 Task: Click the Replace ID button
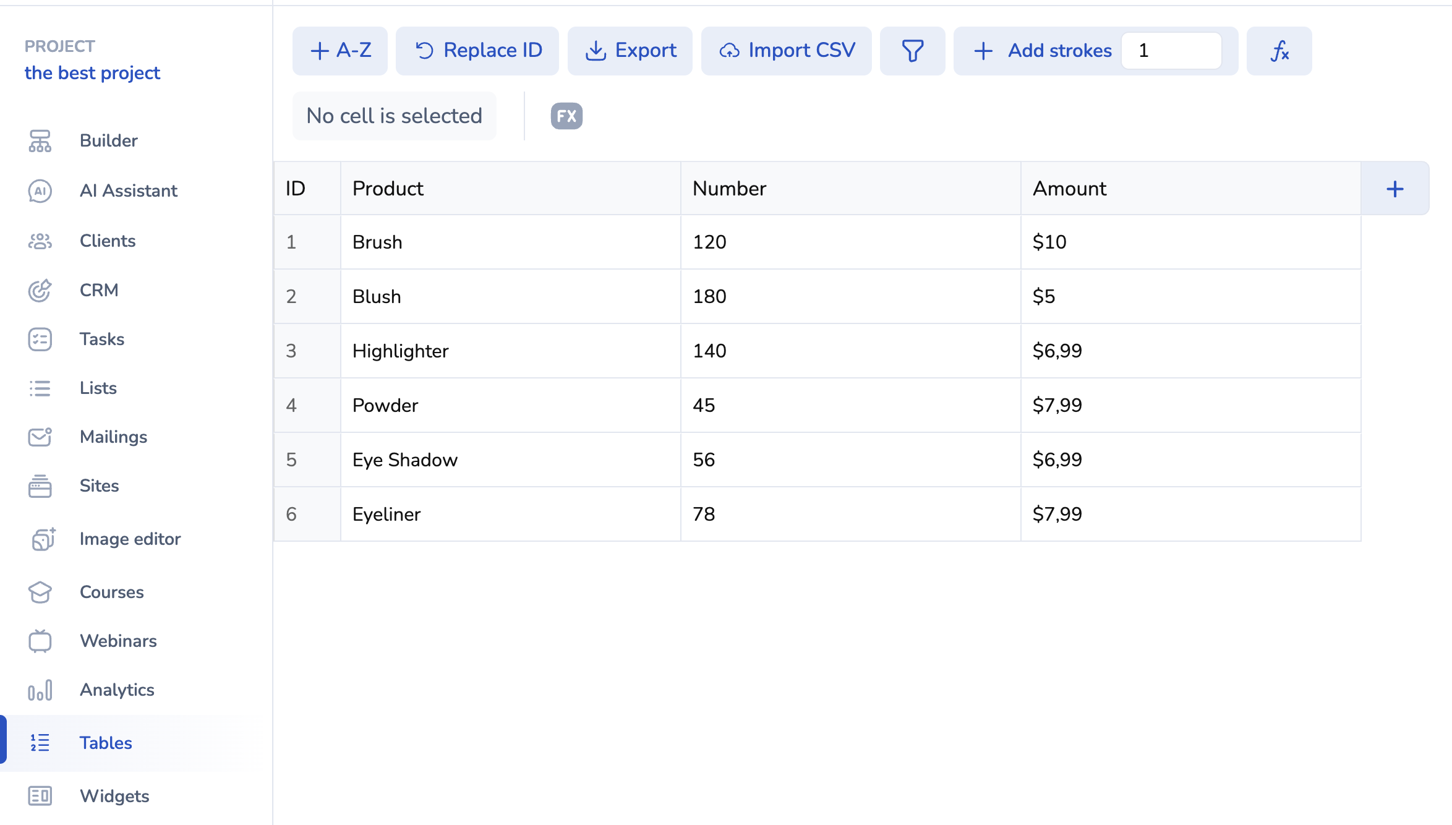477,51
